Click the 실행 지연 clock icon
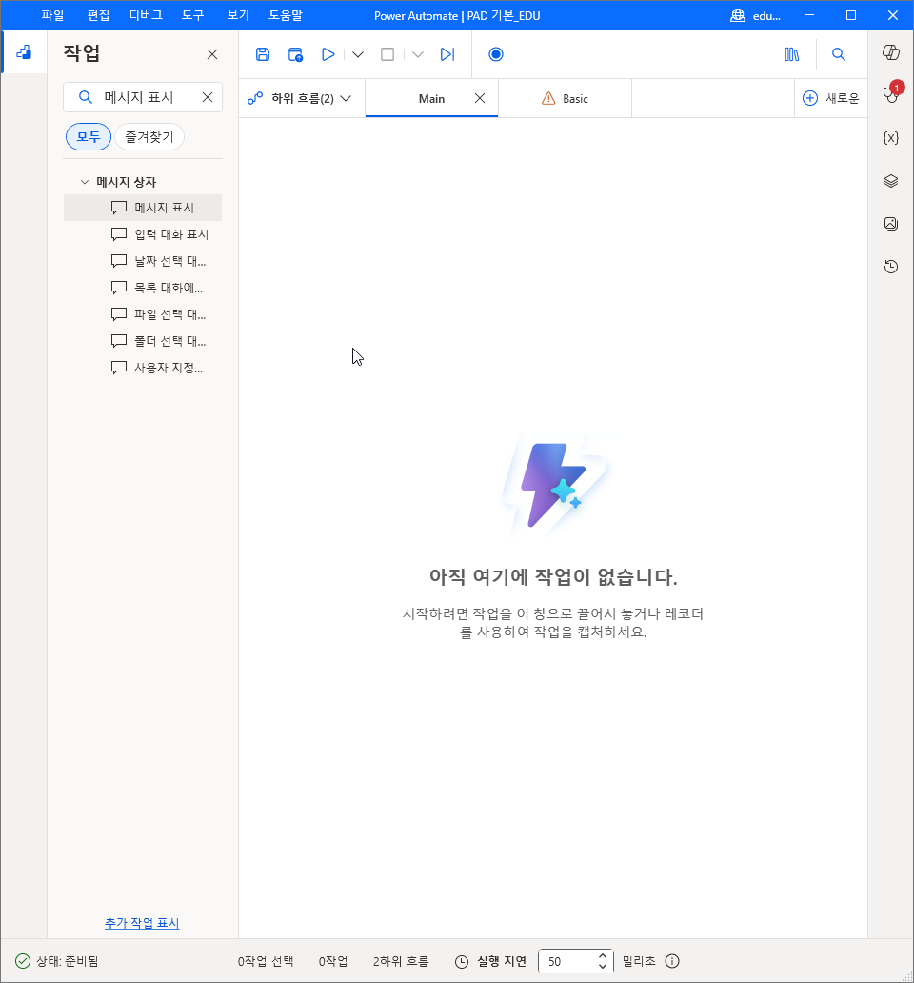 coord(462,962)
